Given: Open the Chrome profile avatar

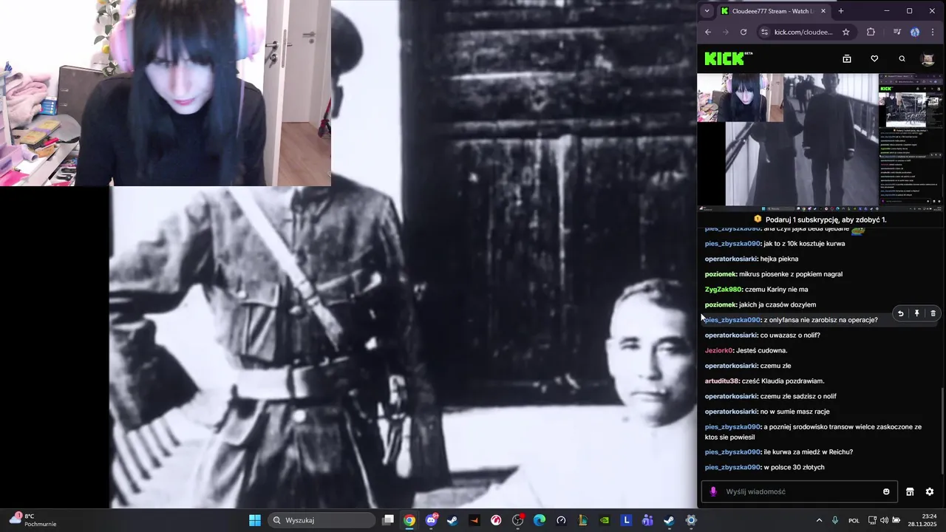Looking at the screenshot, I should pos(915,32).
